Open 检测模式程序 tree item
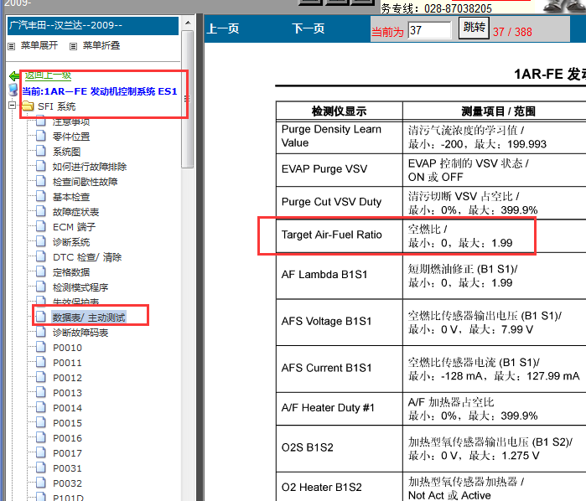 coord(80,287)
